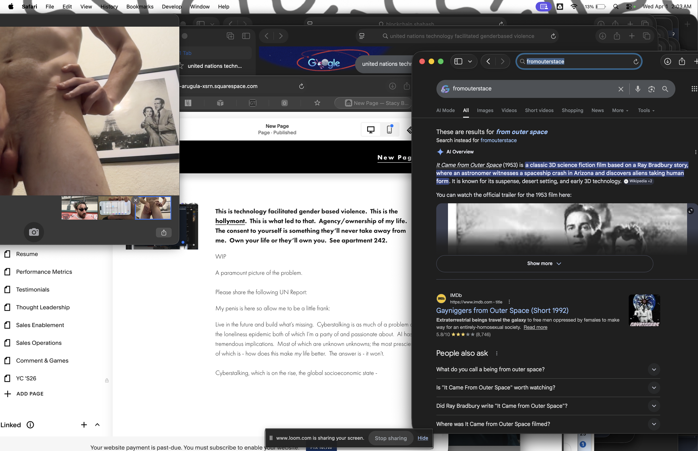Expand the Show more AI Overview button
Screen dimensions: 698x451
544,263
